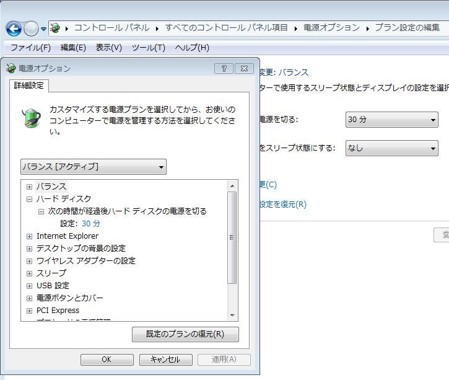Open breadcrumb arrow after 電源オプション

(368, 29)
